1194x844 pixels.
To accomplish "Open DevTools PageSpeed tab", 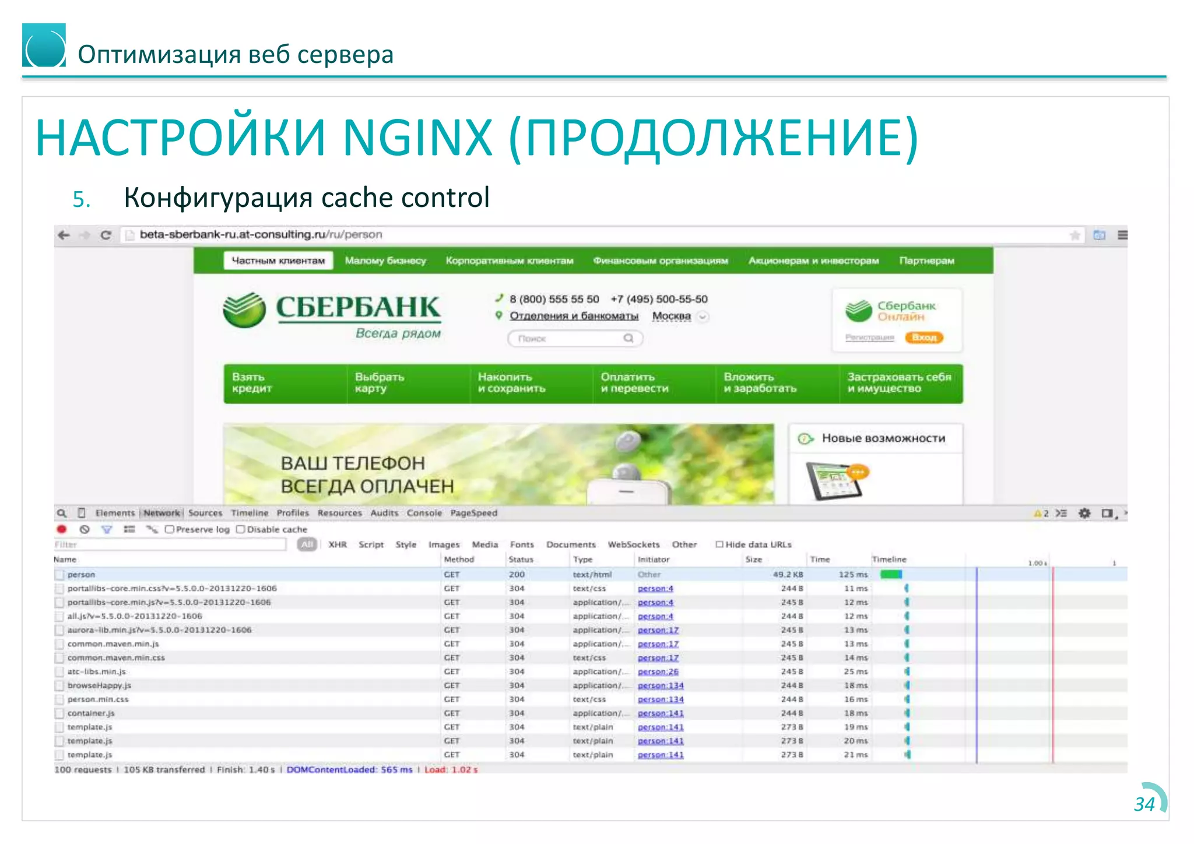I will (x=473, y=513).
